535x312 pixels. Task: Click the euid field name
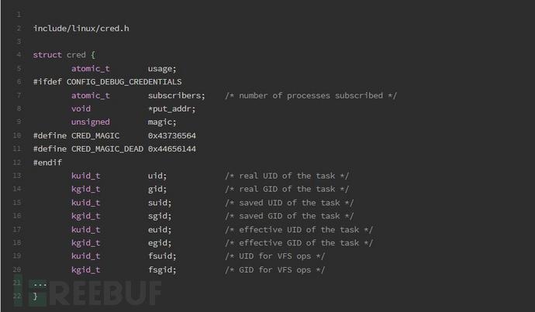(x=160, y=230)
